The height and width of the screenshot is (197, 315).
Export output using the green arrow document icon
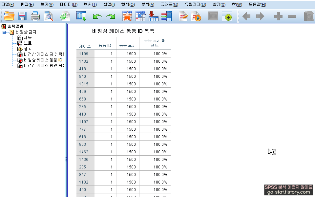(x=65, y=16)
